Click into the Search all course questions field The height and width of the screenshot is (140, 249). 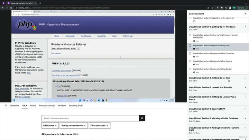pyautogui.click(x=90, y=118)
